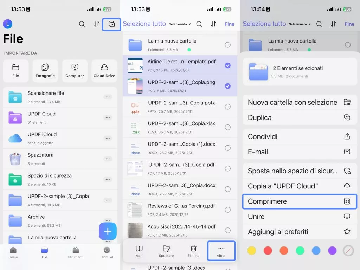
Task: Deselect the Airline Ticket PDF checkbox
Action: 228,65
